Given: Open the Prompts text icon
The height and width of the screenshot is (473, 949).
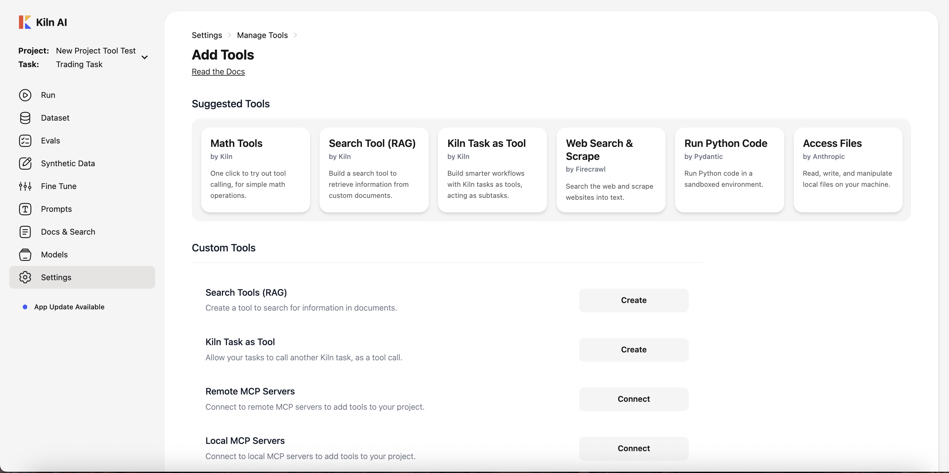Looking at the screenshot, I should coord(25,209).
